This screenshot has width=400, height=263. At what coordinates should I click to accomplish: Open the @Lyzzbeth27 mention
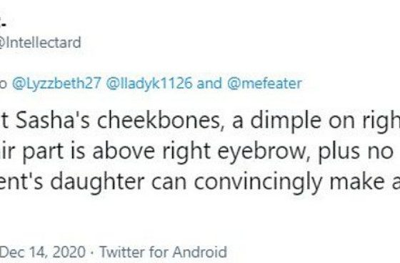(x=56, y=84)
